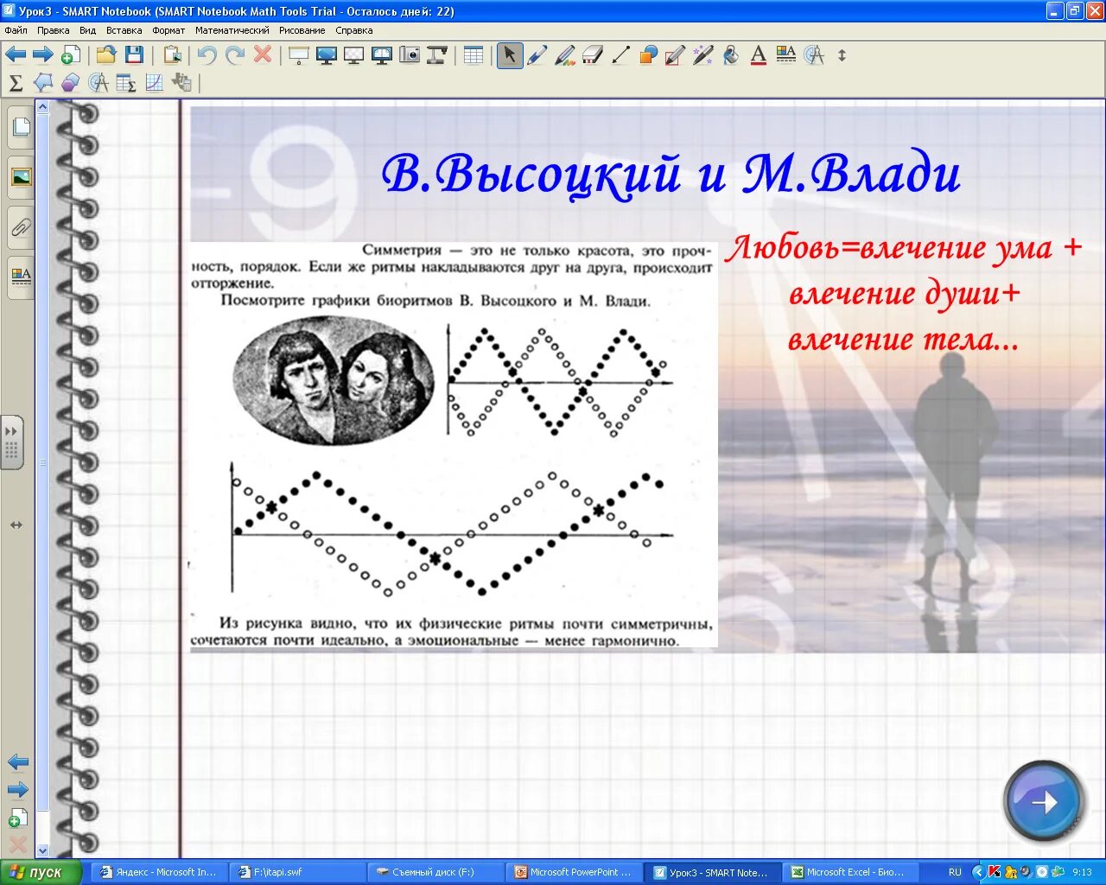Open the screen capture camera tool
The height and width of the screenshot is (885, 1106).
coord(410,55)
